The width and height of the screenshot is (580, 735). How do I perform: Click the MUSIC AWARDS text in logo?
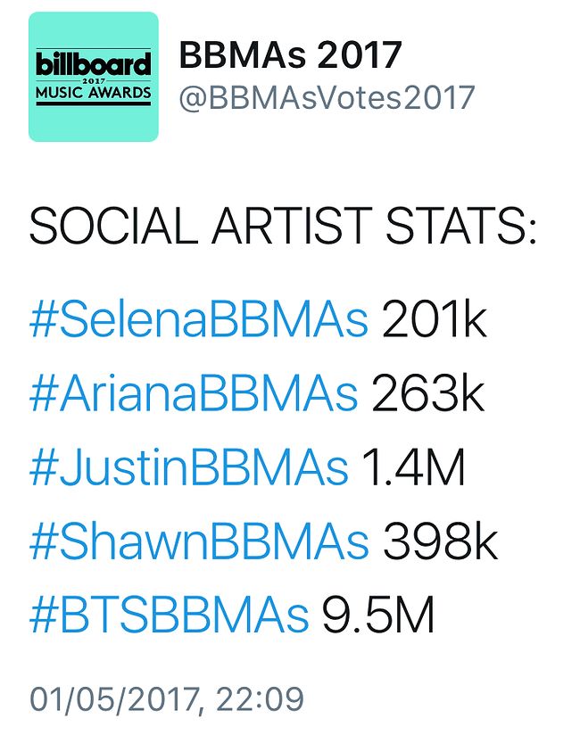(x=94, y=92)
